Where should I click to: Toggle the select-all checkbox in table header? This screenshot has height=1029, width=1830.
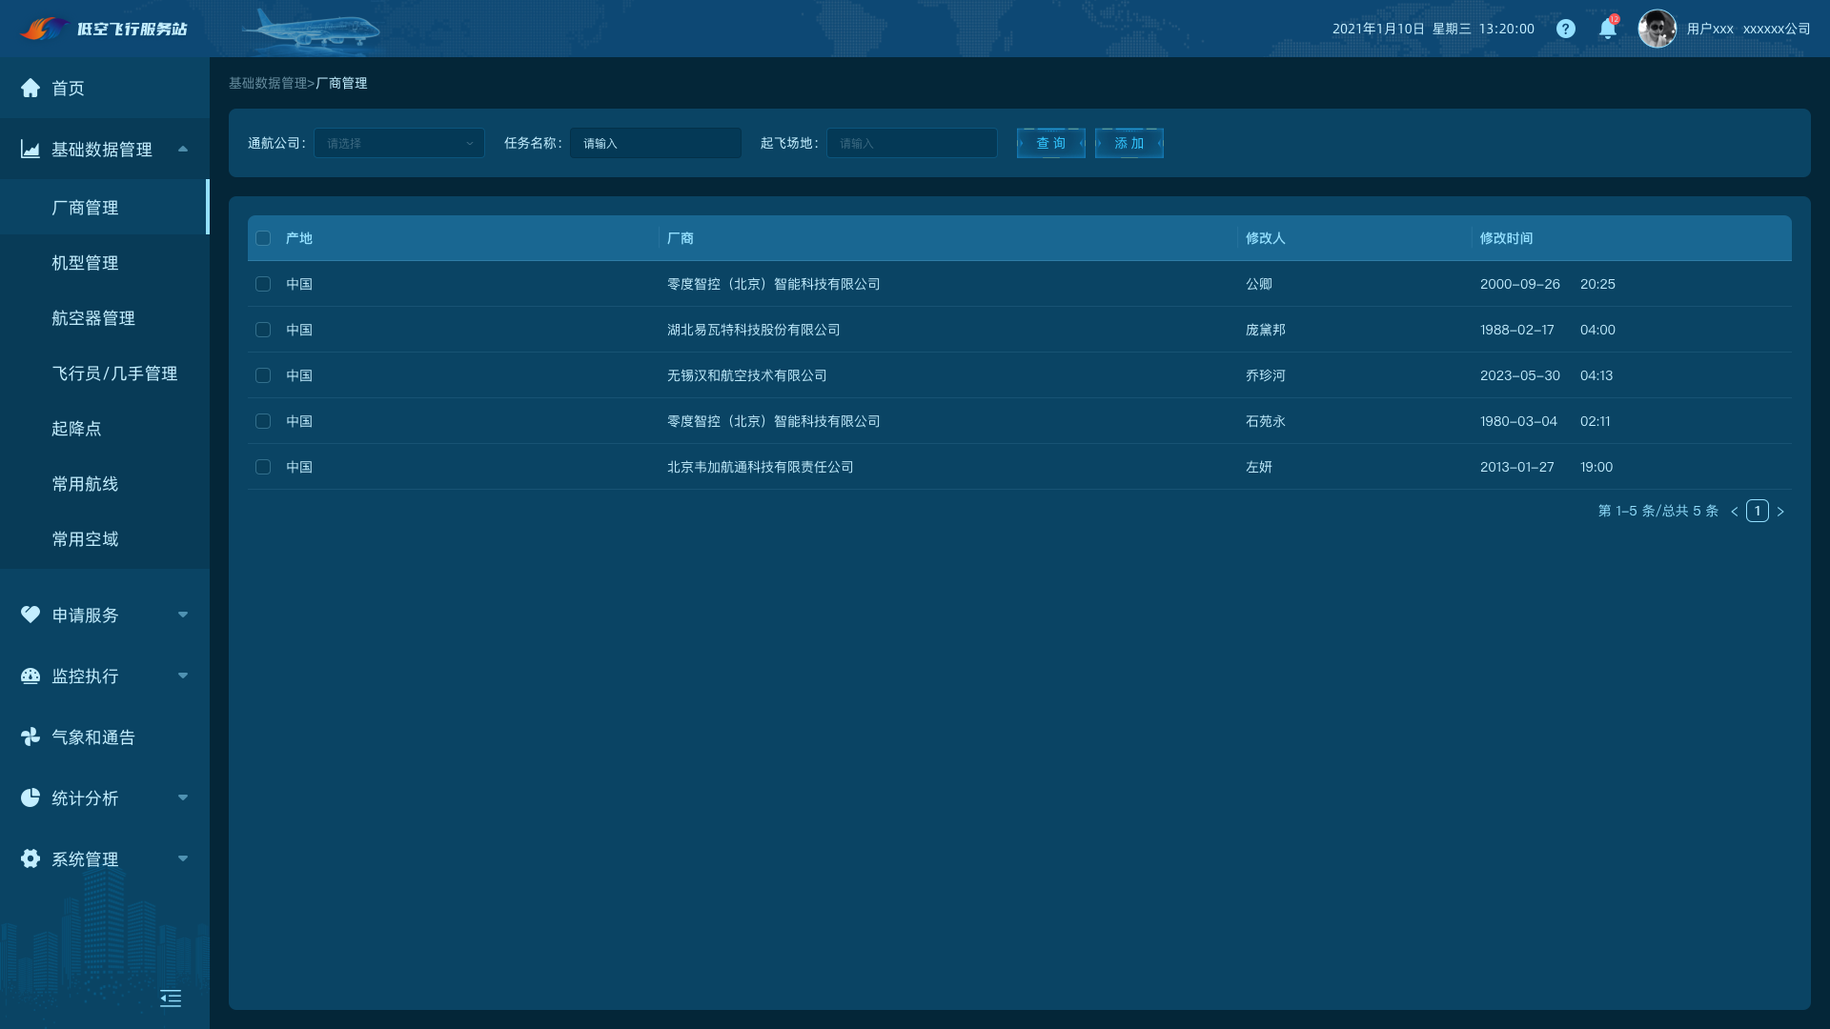coord(263,238)
